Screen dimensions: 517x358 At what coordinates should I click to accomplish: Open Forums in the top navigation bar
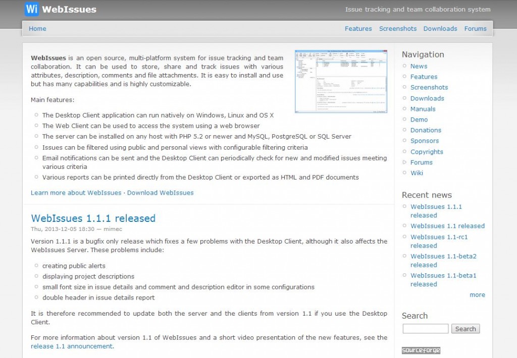coord(475,29)
